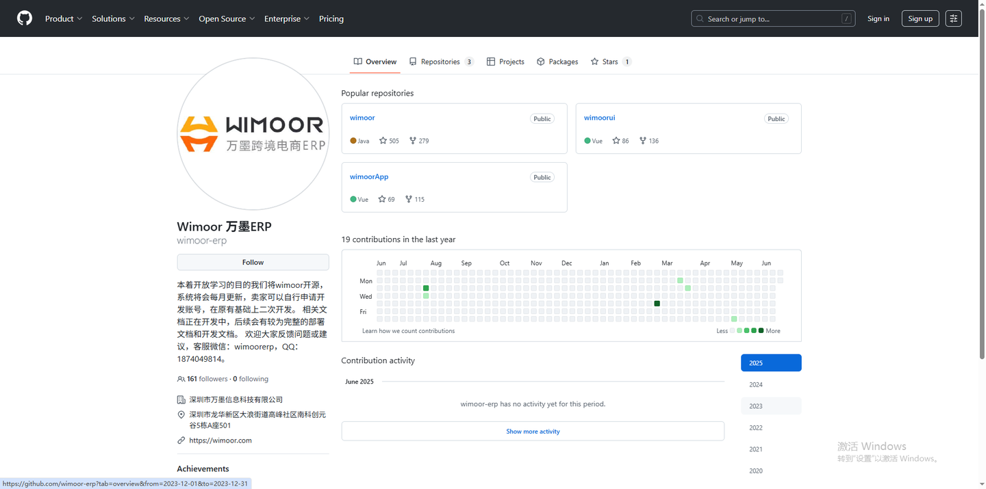This screenshot has width=986, height=489.
Task: Click the Contribution activity heading
Action: pyautogui.click(x=378, y=360)
